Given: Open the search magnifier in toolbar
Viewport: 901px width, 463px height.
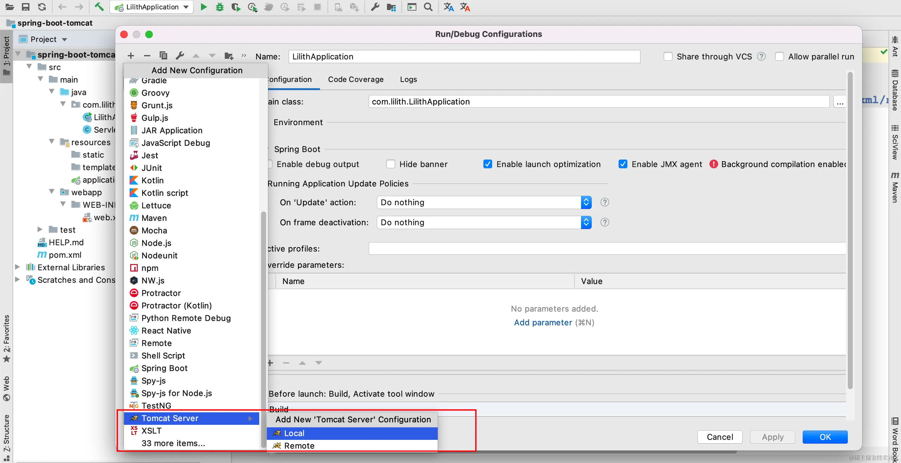Looking at the screenshot, I should click(x=428, y=7).
